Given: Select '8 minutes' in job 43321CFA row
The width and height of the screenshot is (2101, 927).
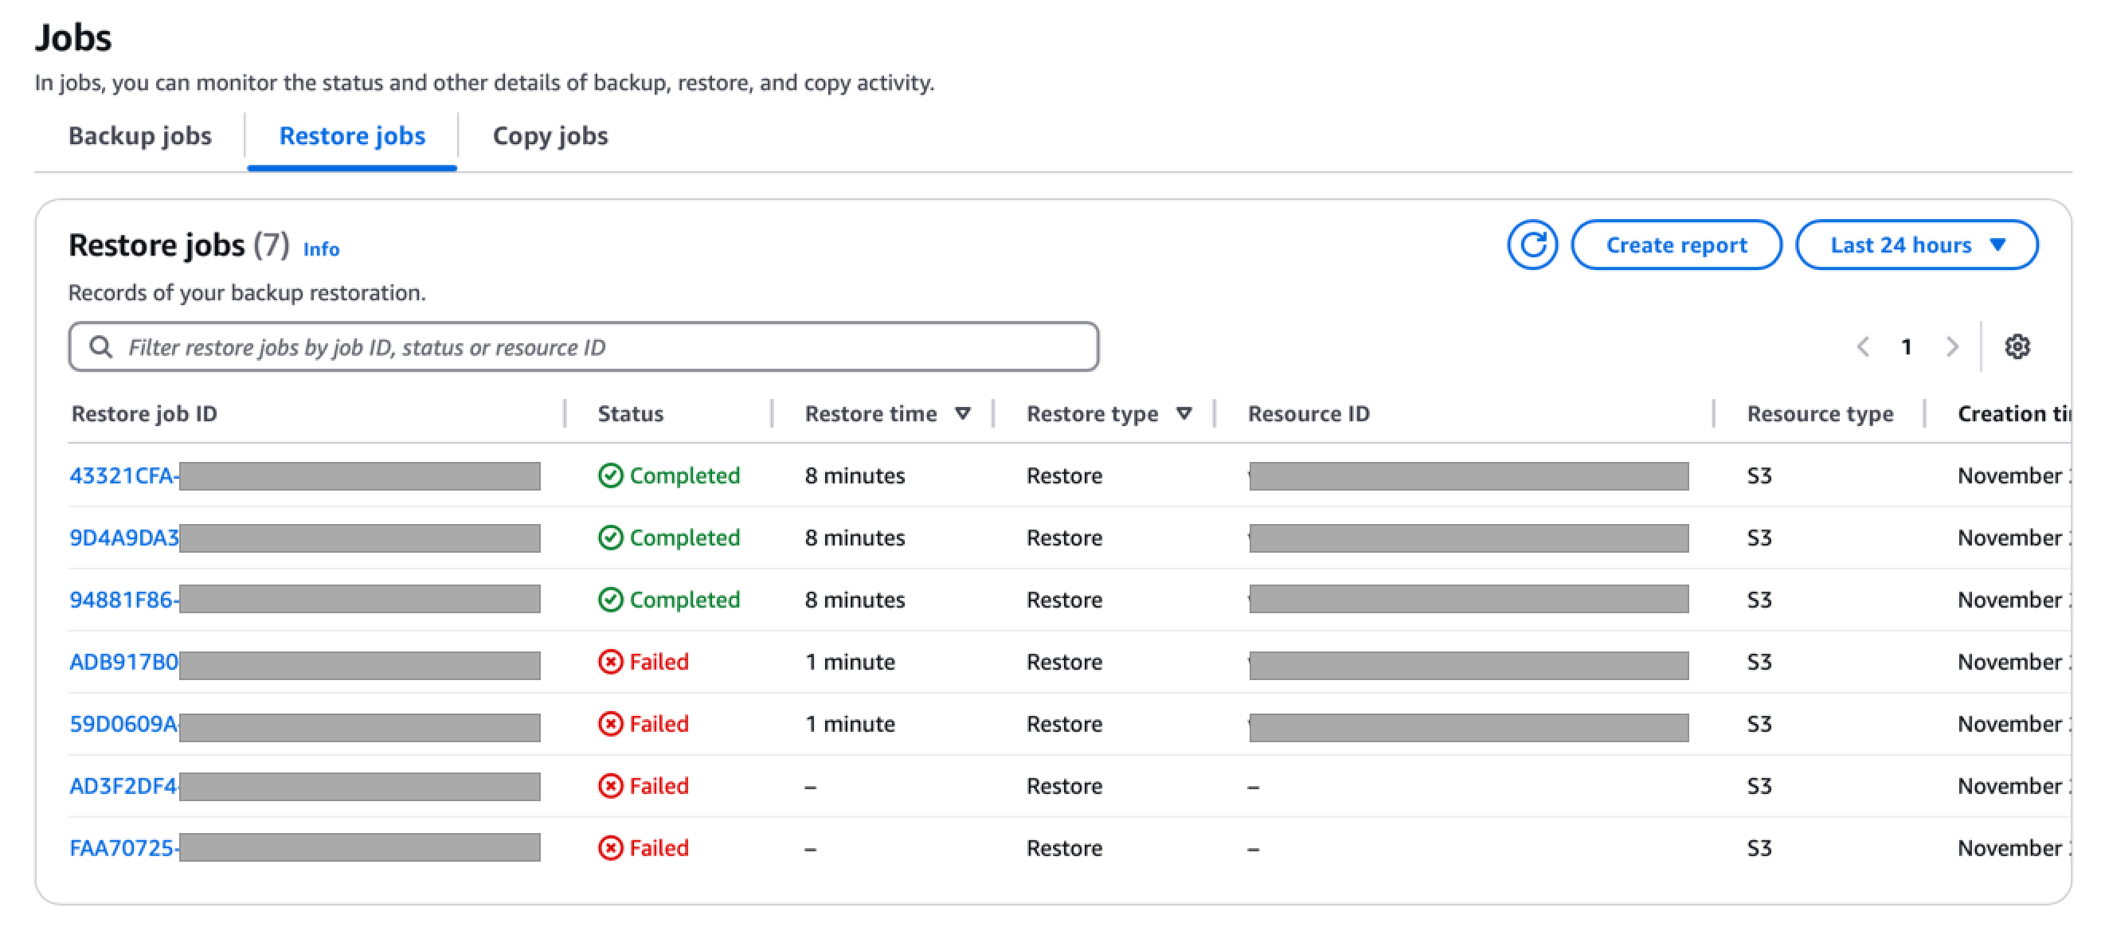Looking at the screenshot, I should [x=855, y=475].
